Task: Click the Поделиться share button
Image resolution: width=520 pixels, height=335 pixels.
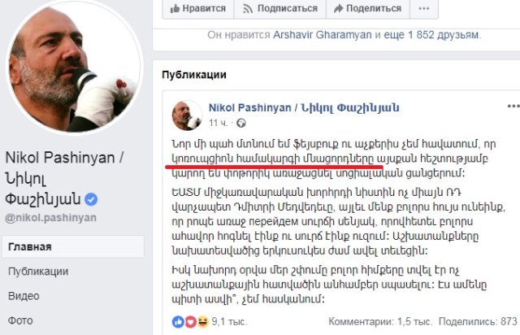Action: click(368, 8)
